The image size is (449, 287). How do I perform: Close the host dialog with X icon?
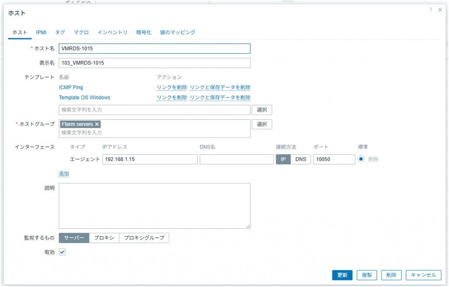[440, 10]
